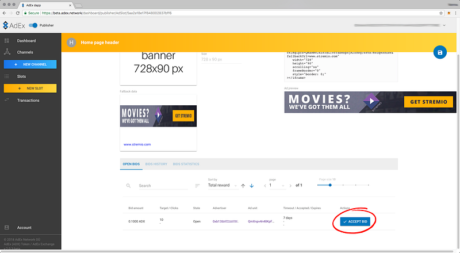Click the Bid amount column header
This screenshot has height=253, width=460.
(136, 208)
